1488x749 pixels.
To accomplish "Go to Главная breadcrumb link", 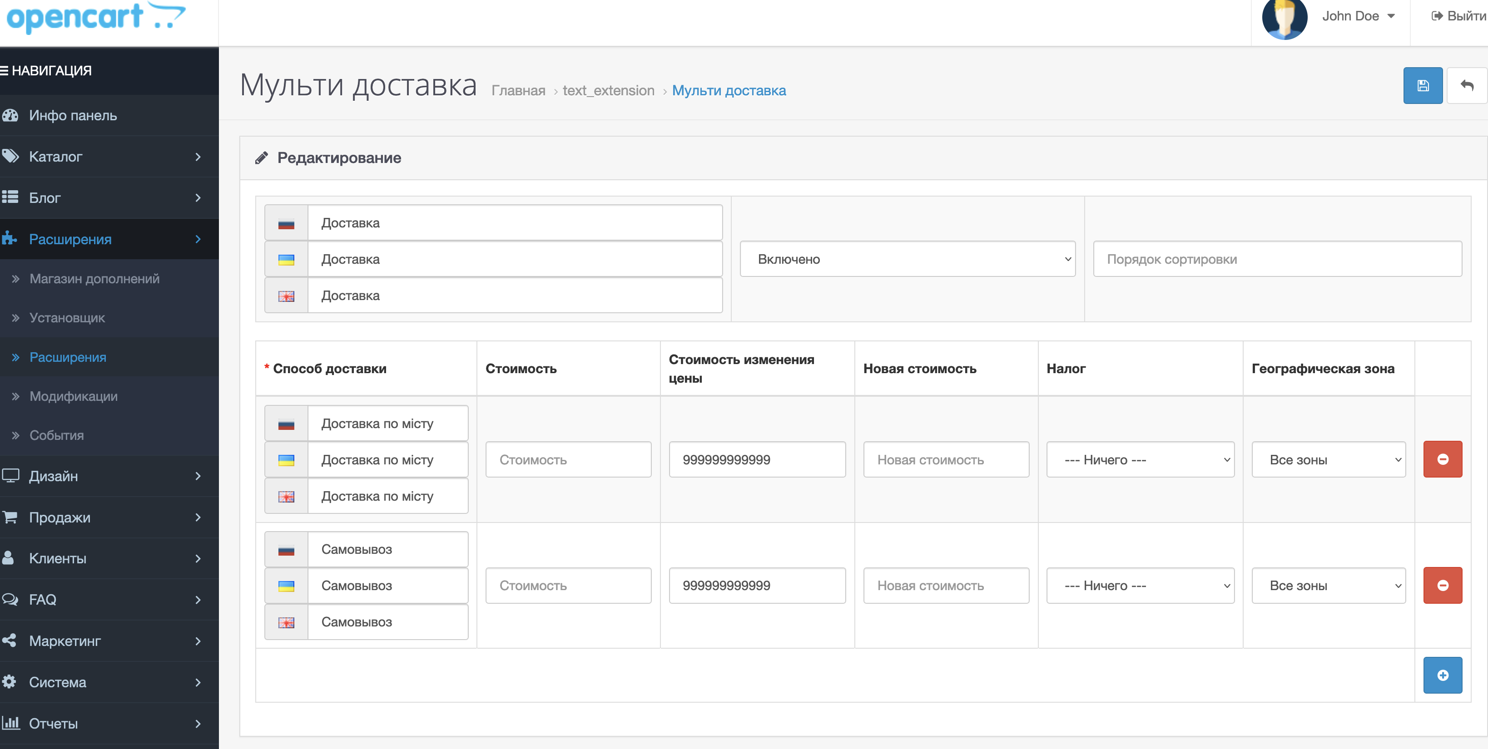I will tap(518, 91).
